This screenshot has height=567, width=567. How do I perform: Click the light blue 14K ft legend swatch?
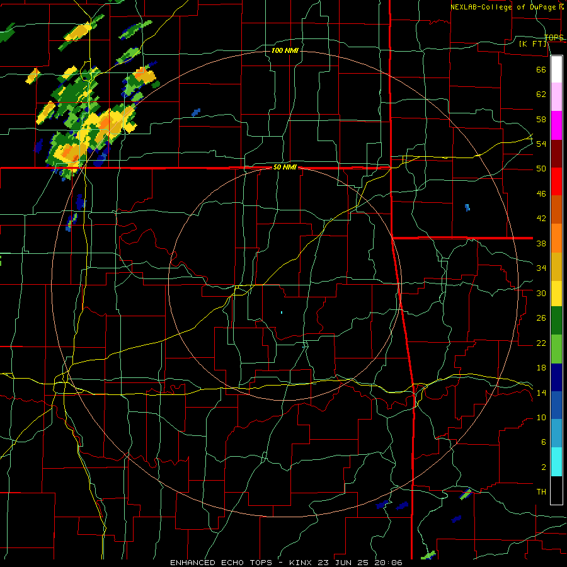556,433
